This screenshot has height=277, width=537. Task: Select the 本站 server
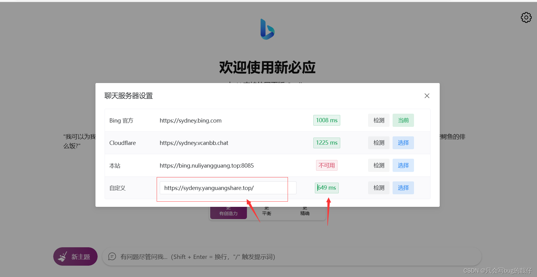403,165
